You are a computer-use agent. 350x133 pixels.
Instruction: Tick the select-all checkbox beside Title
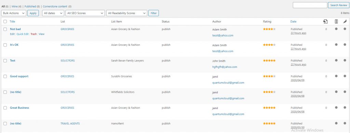[5, 21]
